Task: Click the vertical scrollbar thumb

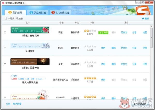Action: [x=152, y=38]
